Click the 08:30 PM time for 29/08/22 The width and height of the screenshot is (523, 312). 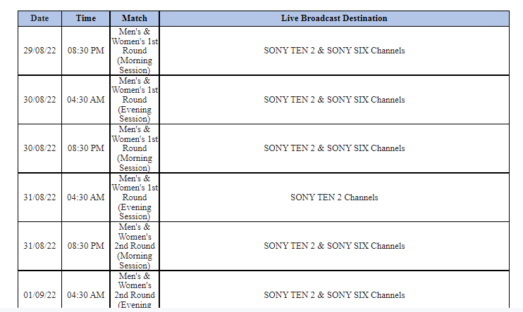click(x=86, y=51)
